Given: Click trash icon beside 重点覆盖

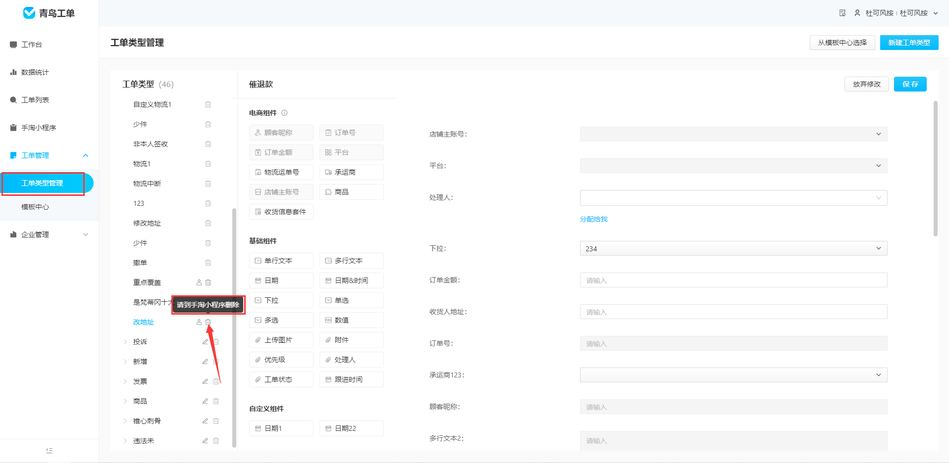Looking at the screenshot, I should pos(208,282).
